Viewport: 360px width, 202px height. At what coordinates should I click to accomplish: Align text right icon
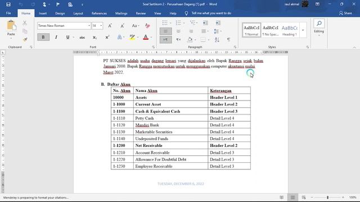point(191,31)
